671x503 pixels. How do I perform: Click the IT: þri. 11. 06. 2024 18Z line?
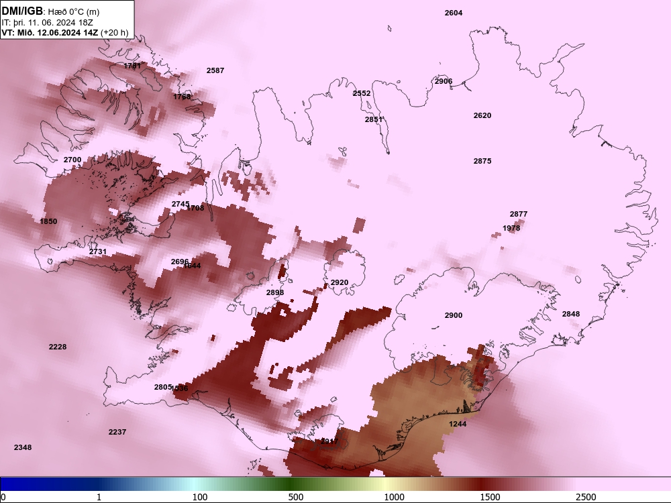(47, 22)
